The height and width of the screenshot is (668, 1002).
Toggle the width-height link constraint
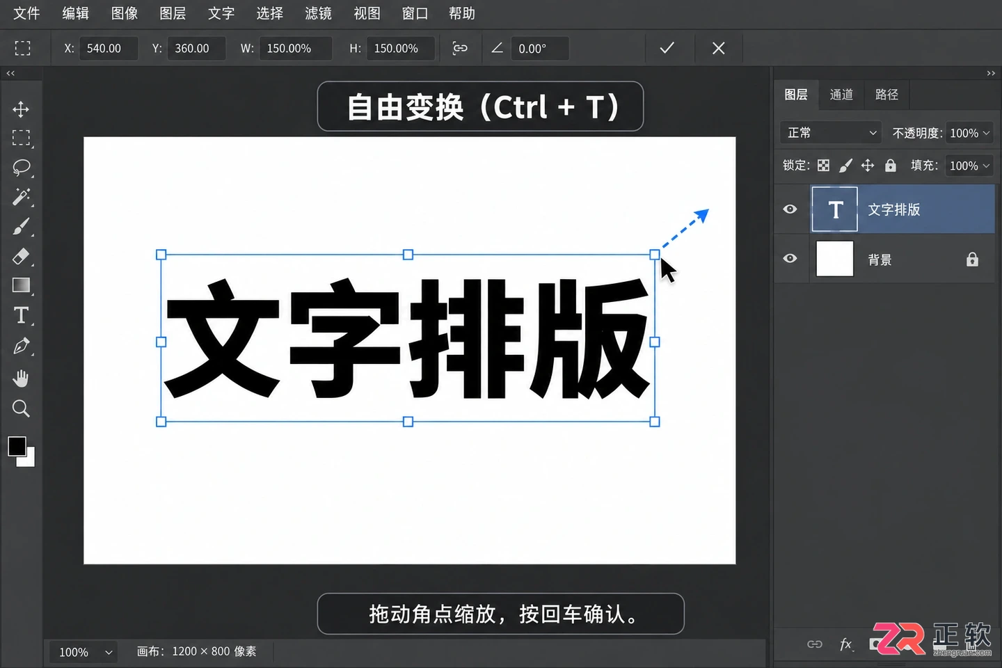point(460,48)
